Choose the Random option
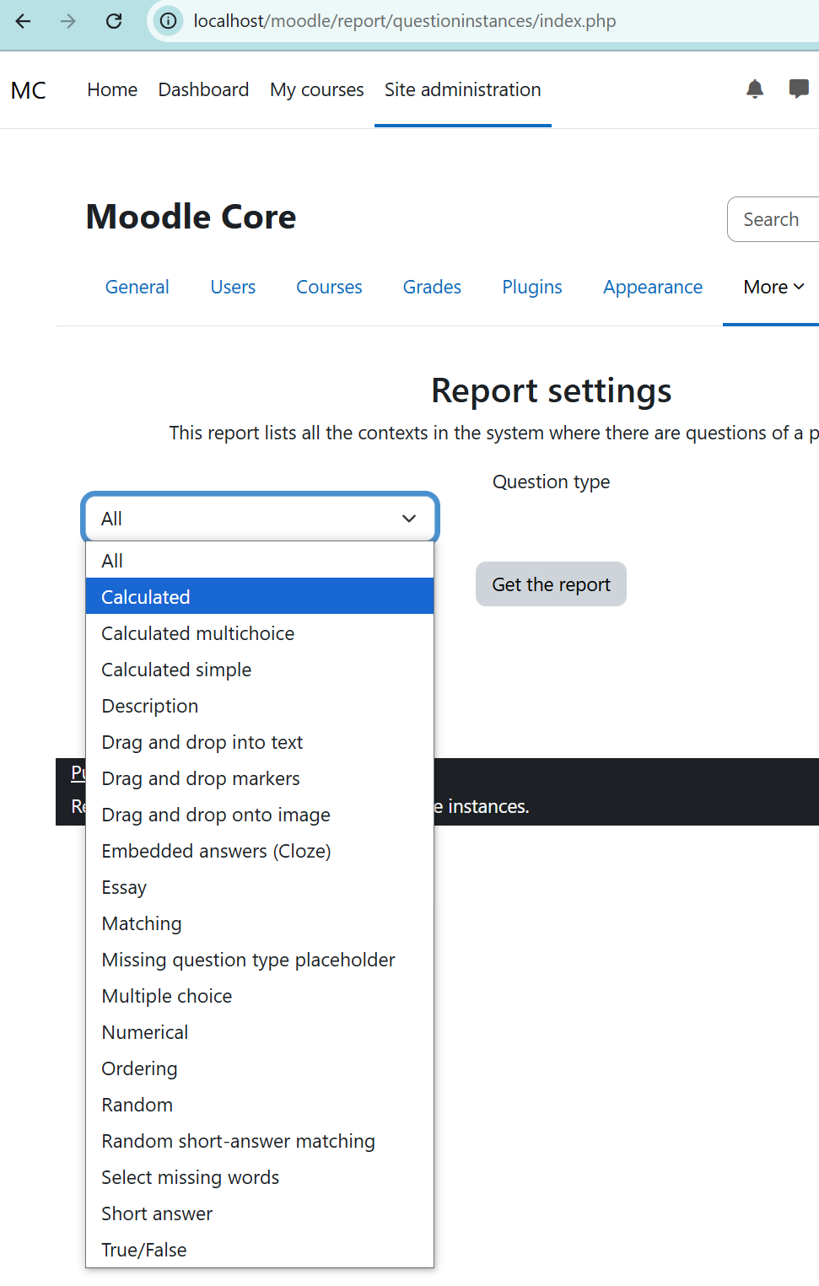Screen dimensions: 819x1286 point(260,1104)
